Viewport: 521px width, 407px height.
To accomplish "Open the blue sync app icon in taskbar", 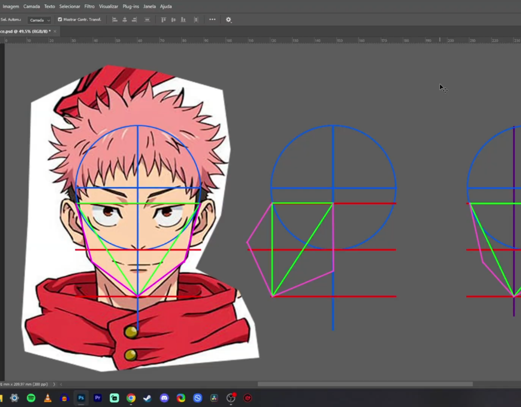I will click(x=198, y=398).
